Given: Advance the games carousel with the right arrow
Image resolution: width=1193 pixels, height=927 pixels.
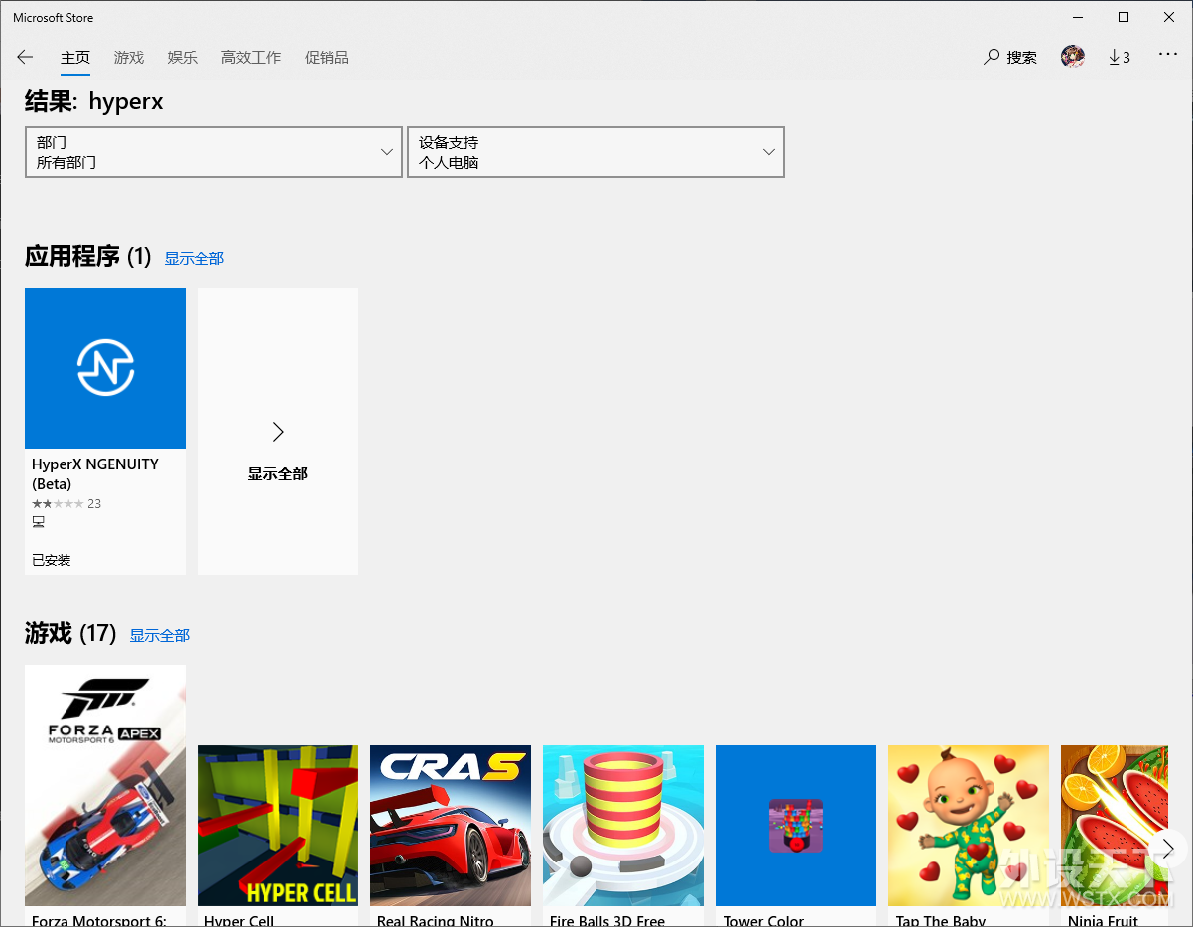Looking at the screenshot, I should click(1168, 849).
